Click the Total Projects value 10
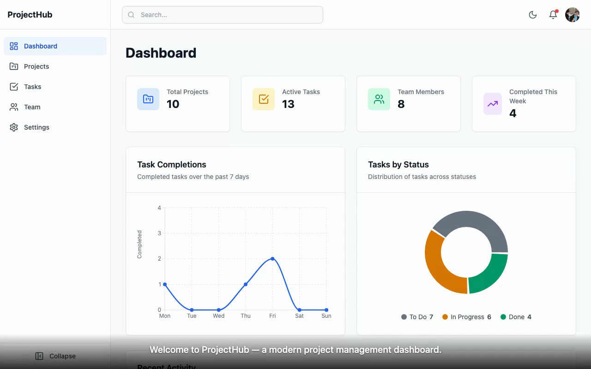Viewport: 591px width, 369px height. [x=173, y=104]
